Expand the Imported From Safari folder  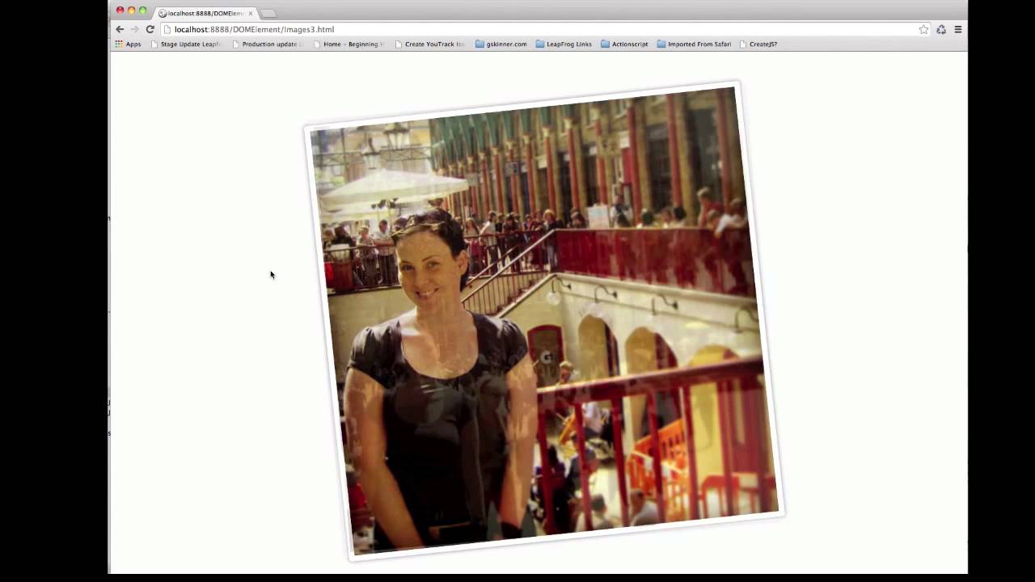[694, 44]
